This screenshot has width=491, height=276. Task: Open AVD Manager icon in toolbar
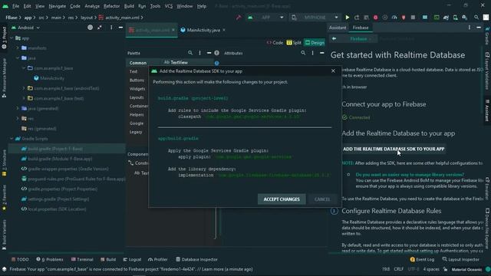[x=455, y=18]
